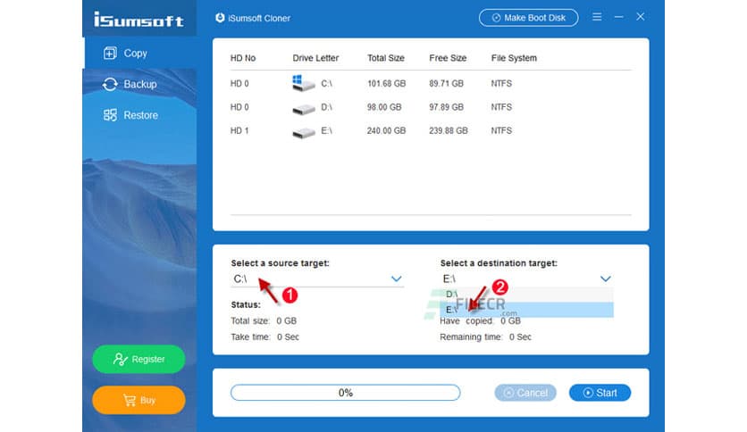
Task: Choose E:\ from destination dropdown list
Action: 526,310
